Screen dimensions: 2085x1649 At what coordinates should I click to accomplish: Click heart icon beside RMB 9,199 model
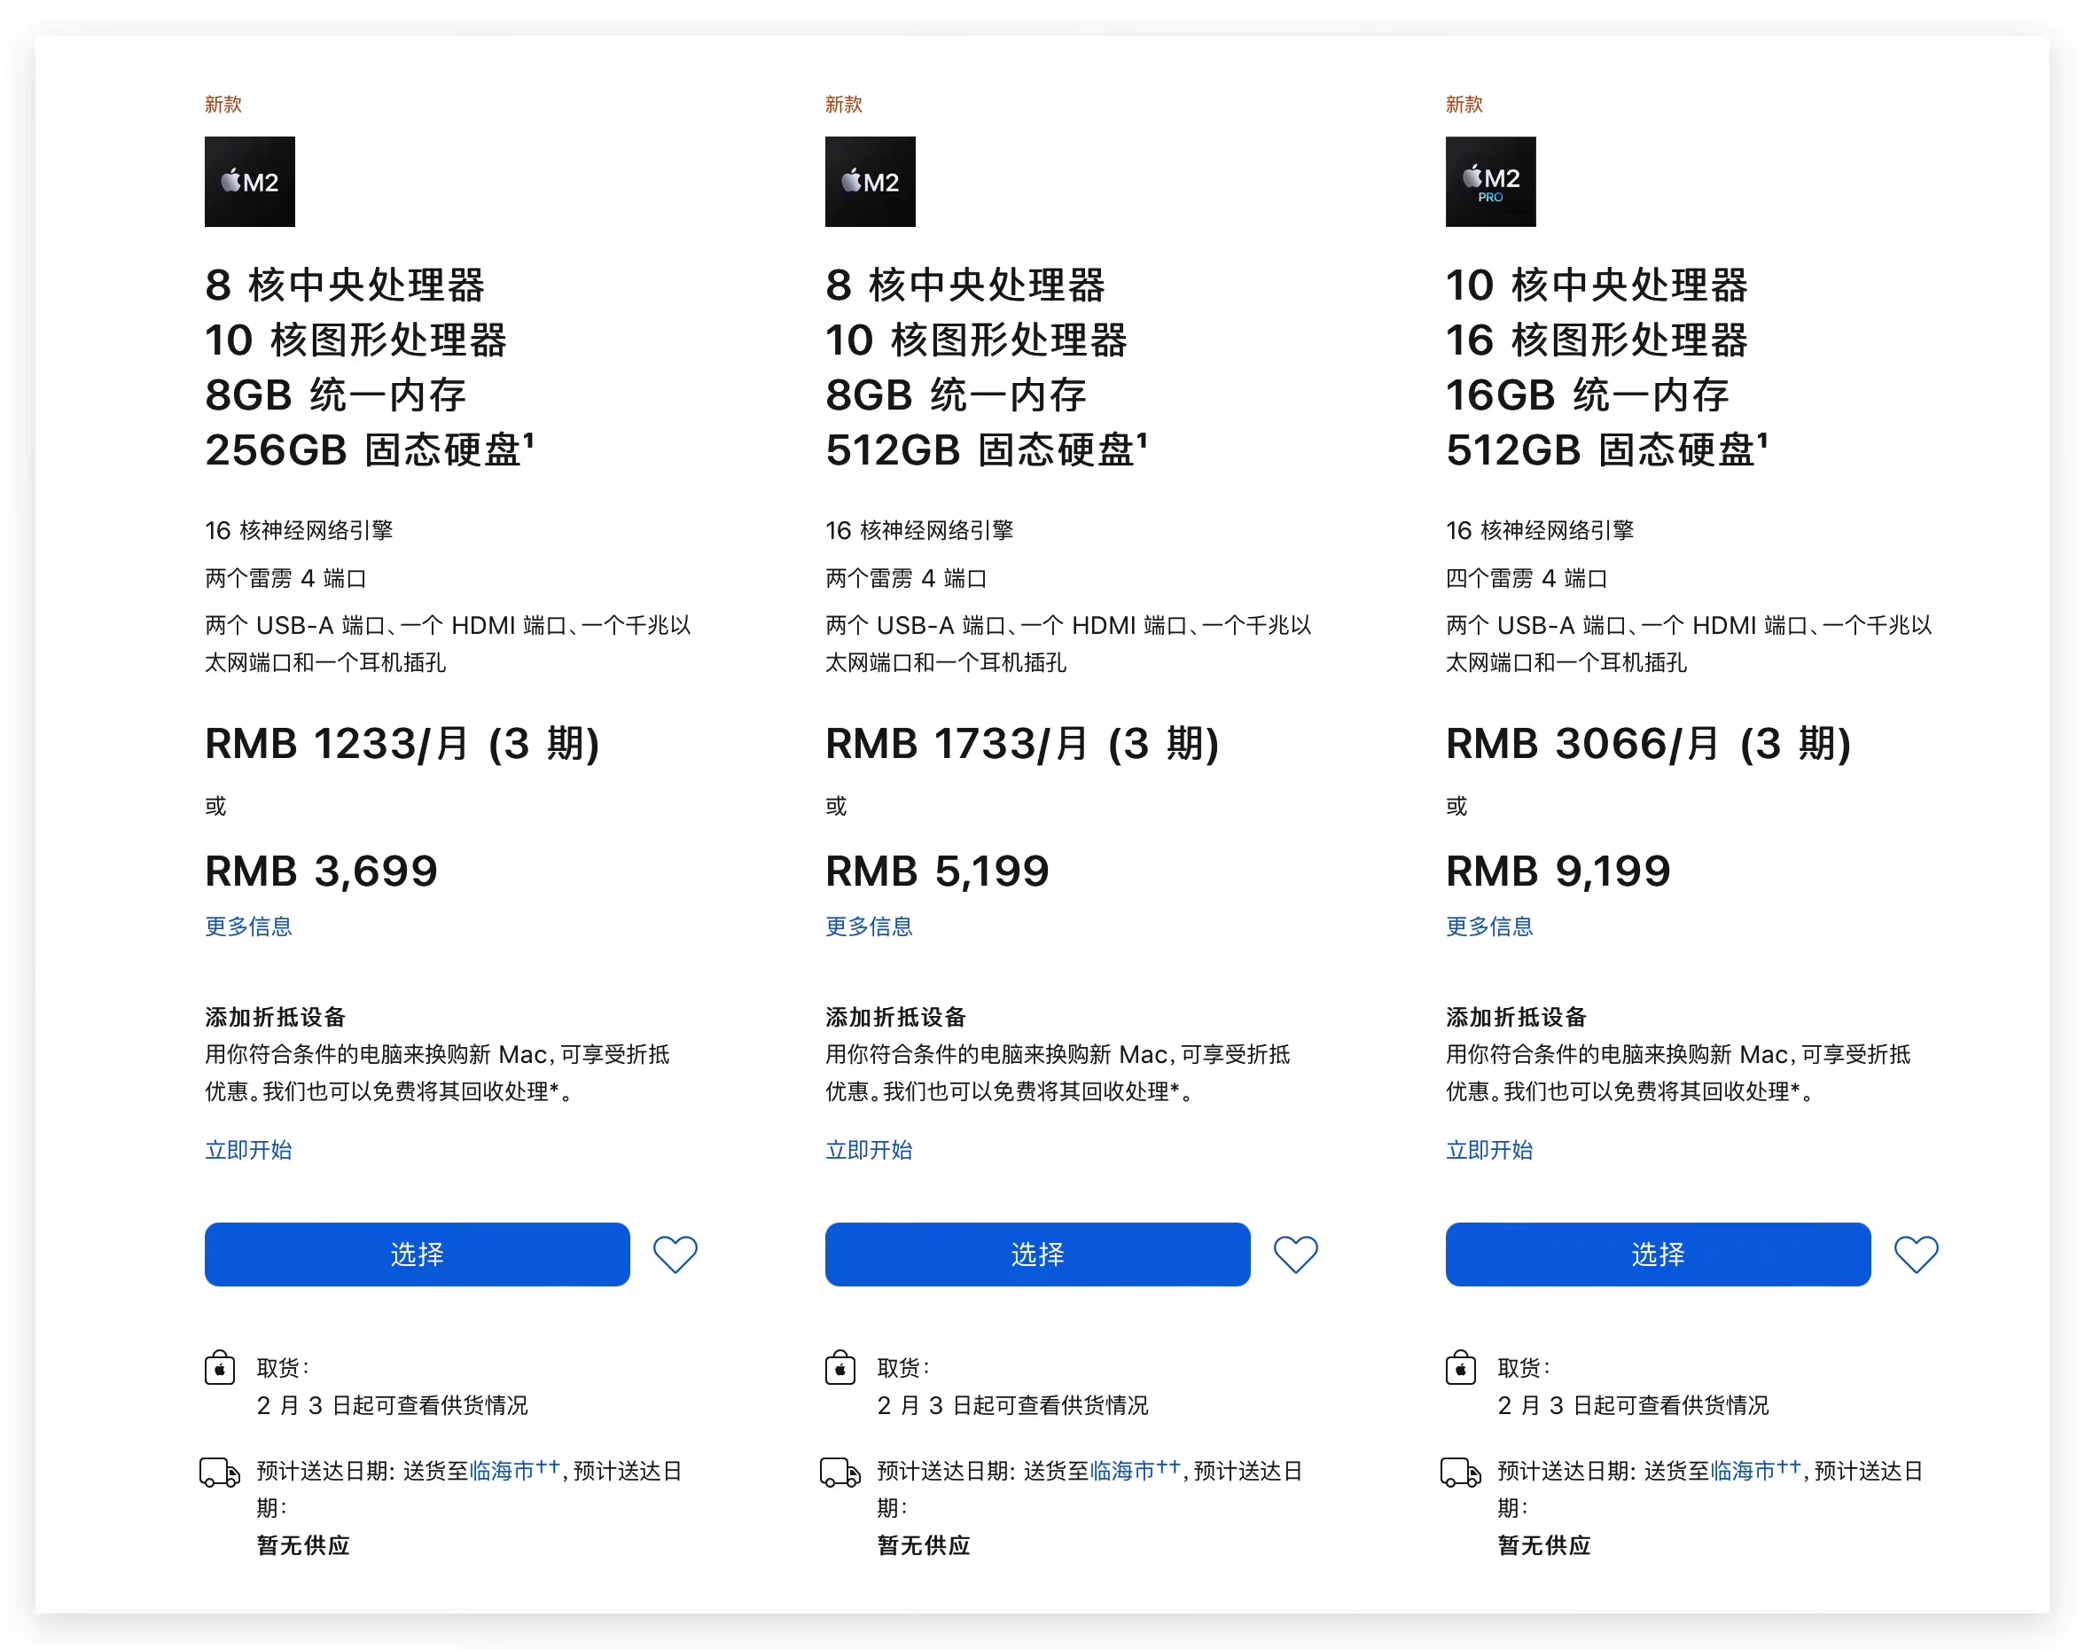pyautogui.click(x=1915, y=1254)
